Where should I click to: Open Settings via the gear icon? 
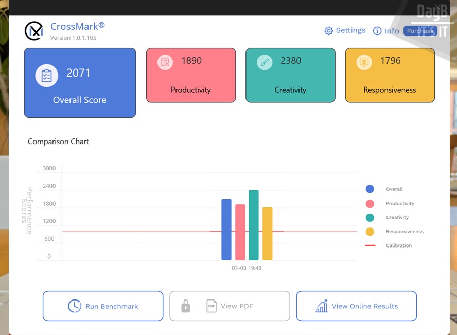click(328, 31)
